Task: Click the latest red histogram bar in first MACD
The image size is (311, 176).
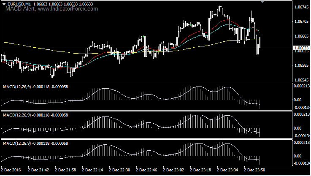Action: [260, 104]
